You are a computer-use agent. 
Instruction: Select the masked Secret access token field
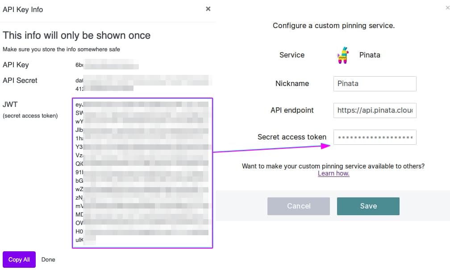click(375, 137)
